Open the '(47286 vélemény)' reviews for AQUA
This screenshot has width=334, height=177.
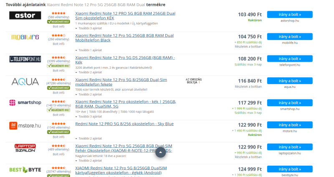pos(58,83)
